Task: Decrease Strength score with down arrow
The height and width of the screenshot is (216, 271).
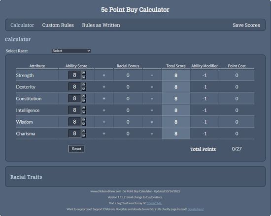Action: (x=84, y=77)
